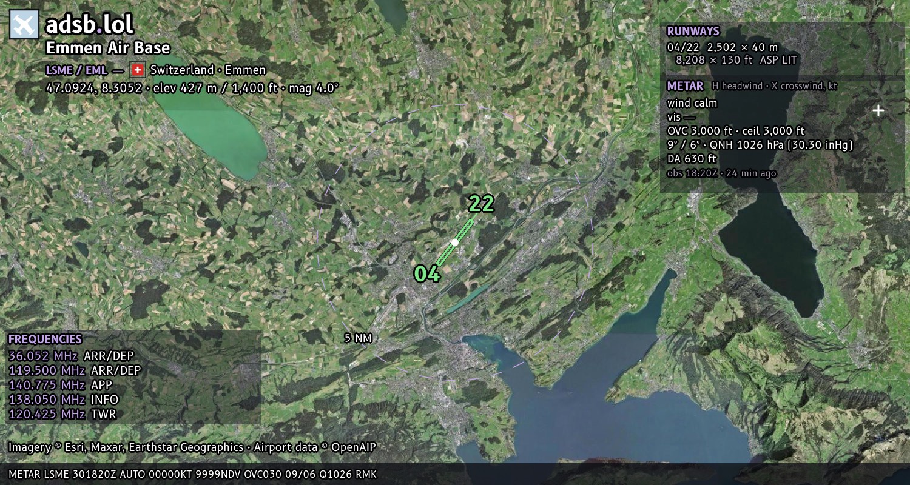Click the METAR panel header

tap(685, 86)
